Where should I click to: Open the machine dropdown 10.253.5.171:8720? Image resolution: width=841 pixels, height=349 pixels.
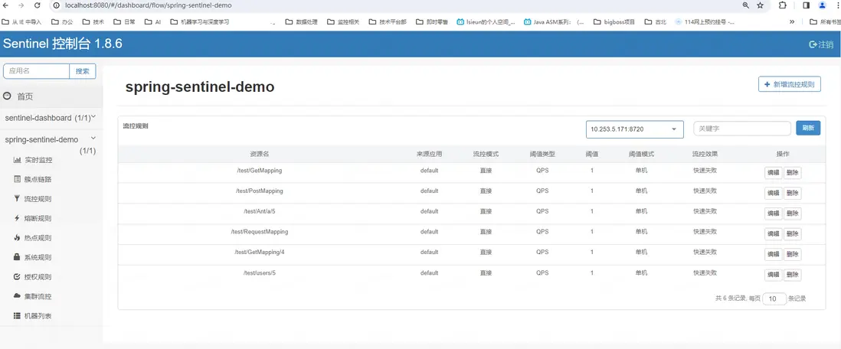(x=634, y=129)
